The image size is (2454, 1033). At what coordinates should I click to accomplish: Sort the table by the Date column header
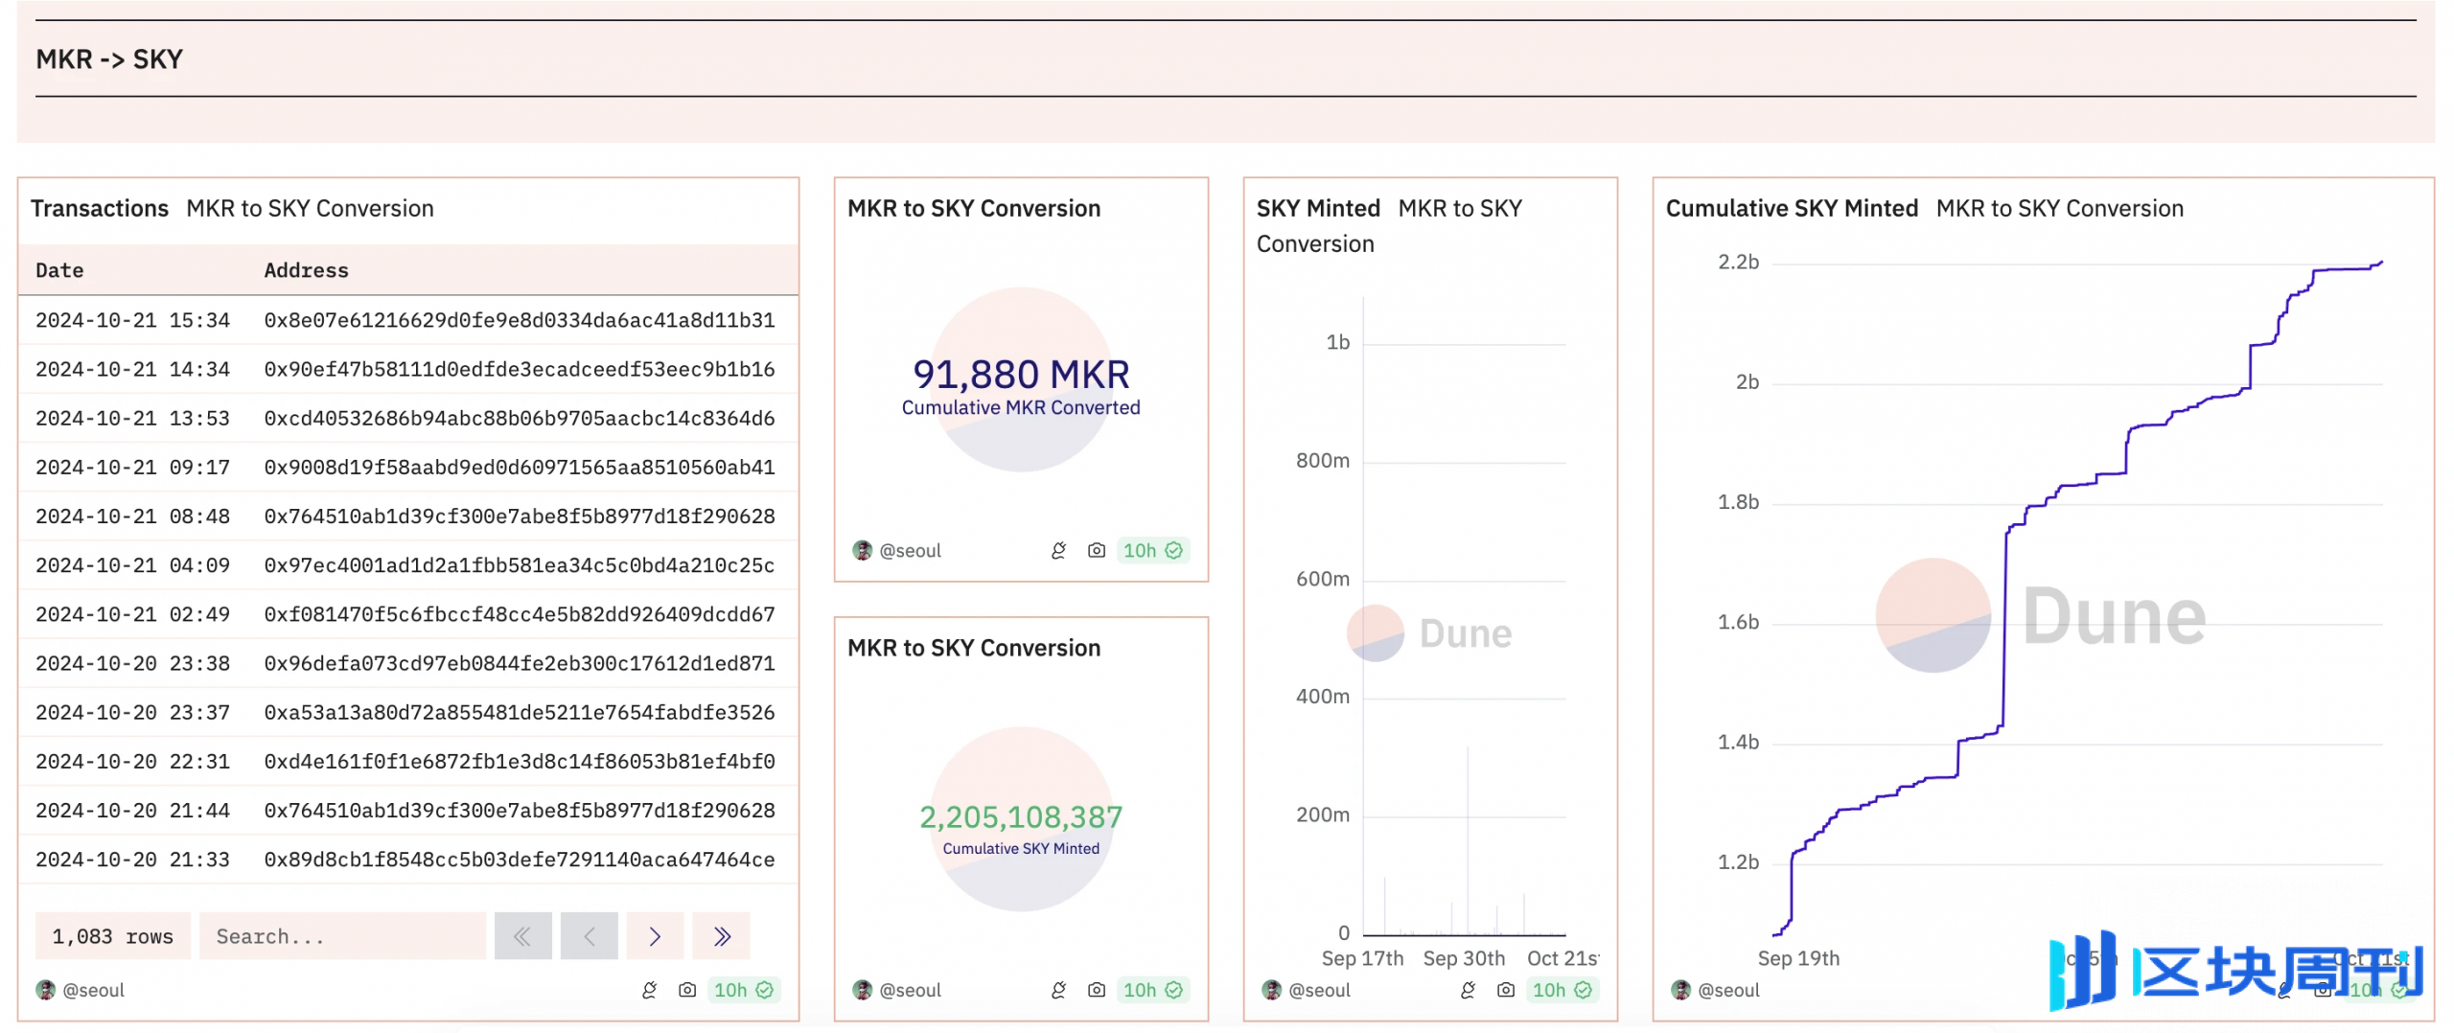(x=59, y=270)
